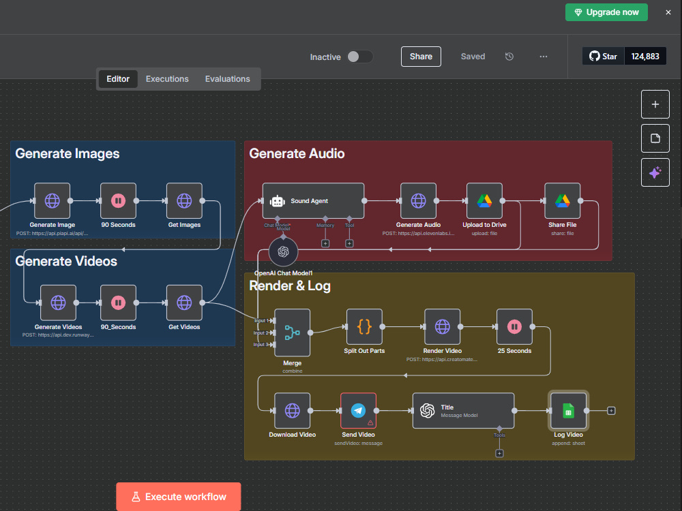Open the Generate Image HTTP node
The image size is (682, 511).
coord(53,201)
